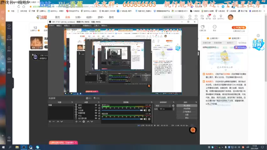
Task: Open Windows taskbar search
Action: 10,147
